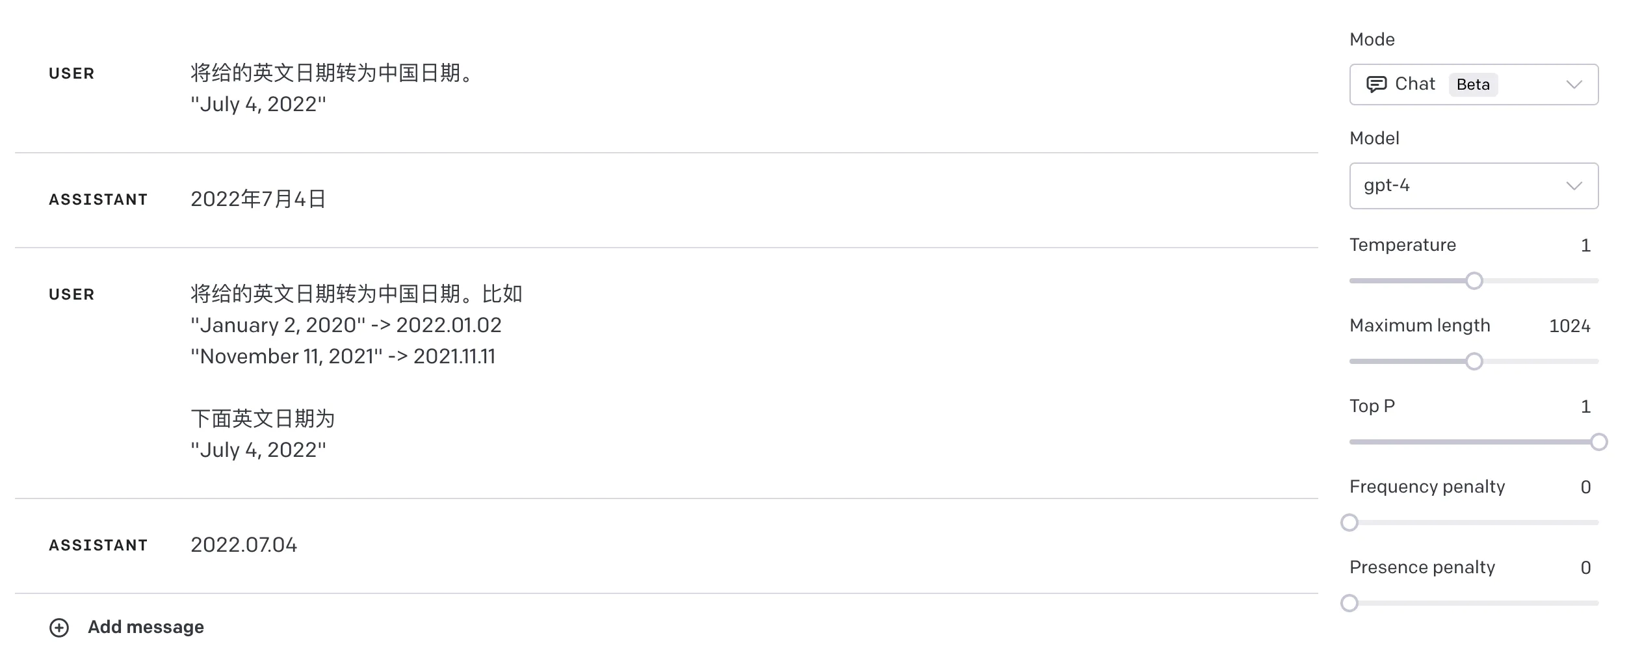Toggle the last ASSISTANT role label

[98, 545]
